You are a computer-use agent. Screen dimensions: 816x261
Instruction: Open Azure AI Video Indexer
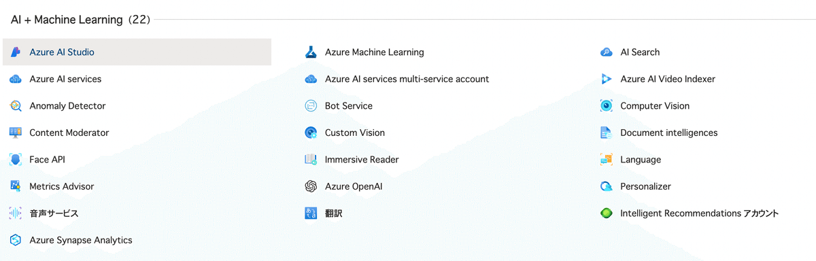[668, 79]
